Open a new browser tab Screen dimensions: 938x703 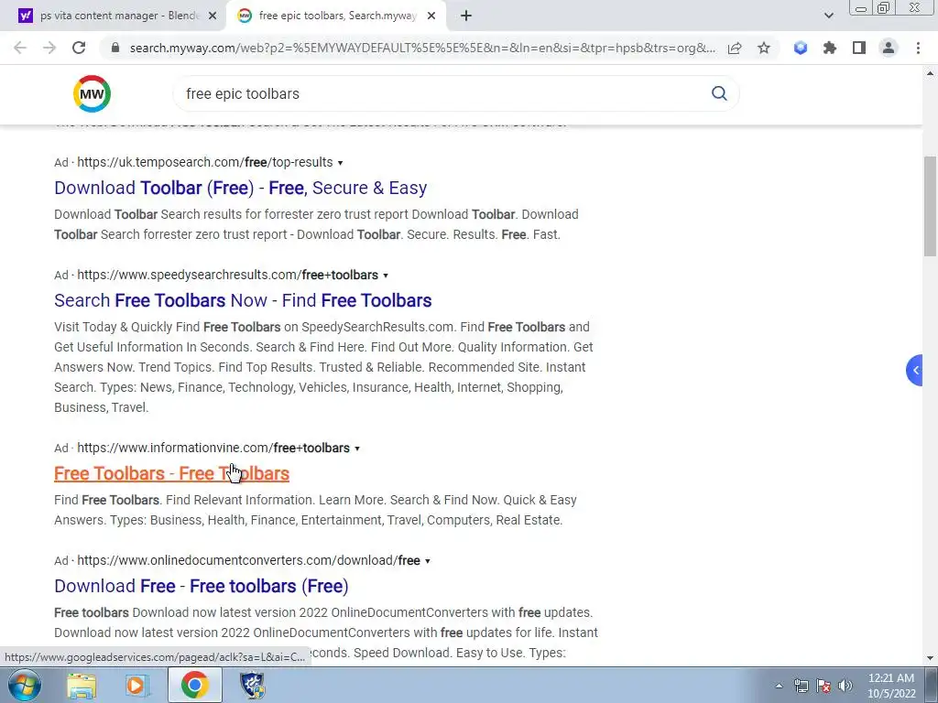(466, 16)
